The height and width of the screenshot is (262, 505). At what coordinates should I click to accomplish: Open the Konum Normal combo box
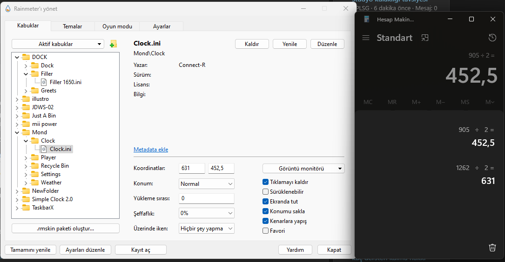pos(206,184)
